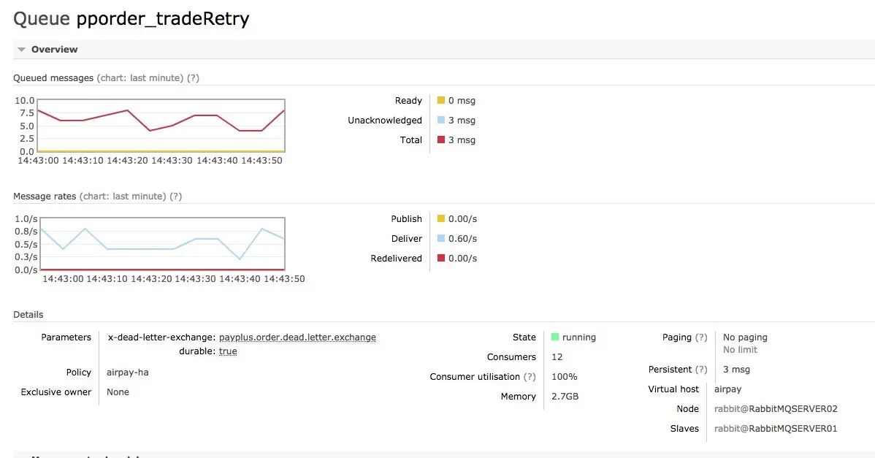This screenshot has width=875, height=458.
Task: Click the Details section heading
Action: point(28,315)
